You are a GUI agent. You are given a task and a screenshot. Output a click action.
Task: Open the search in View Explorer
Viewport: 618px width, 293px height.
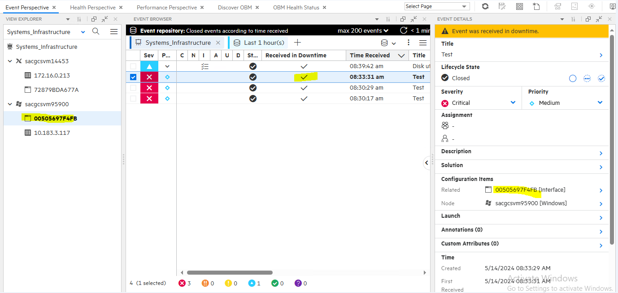(96, 32)
